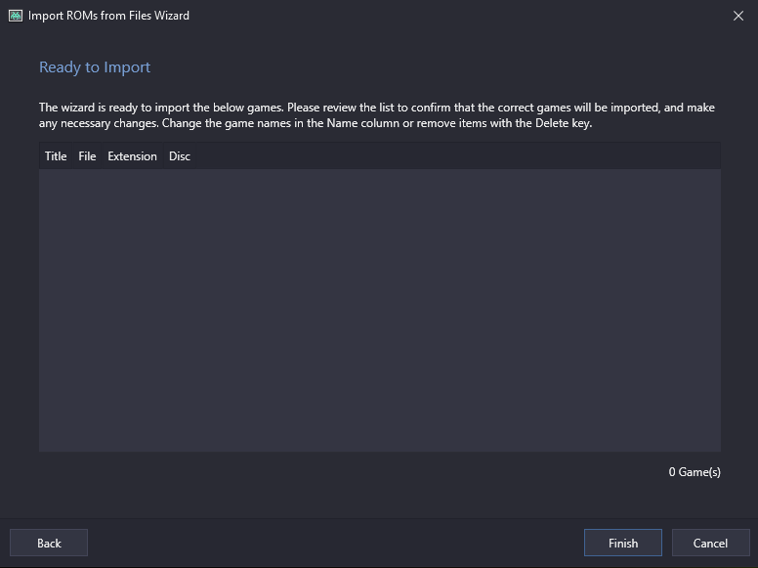Click the LaunchBox icon in the title bar

tap(16, 16)
